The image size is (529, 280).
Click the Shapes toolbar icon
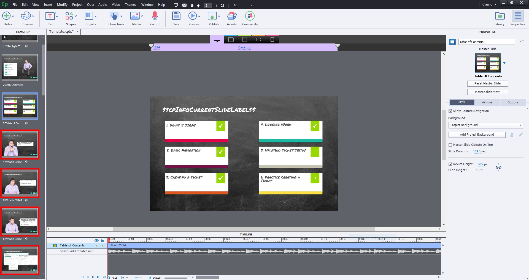69,16
